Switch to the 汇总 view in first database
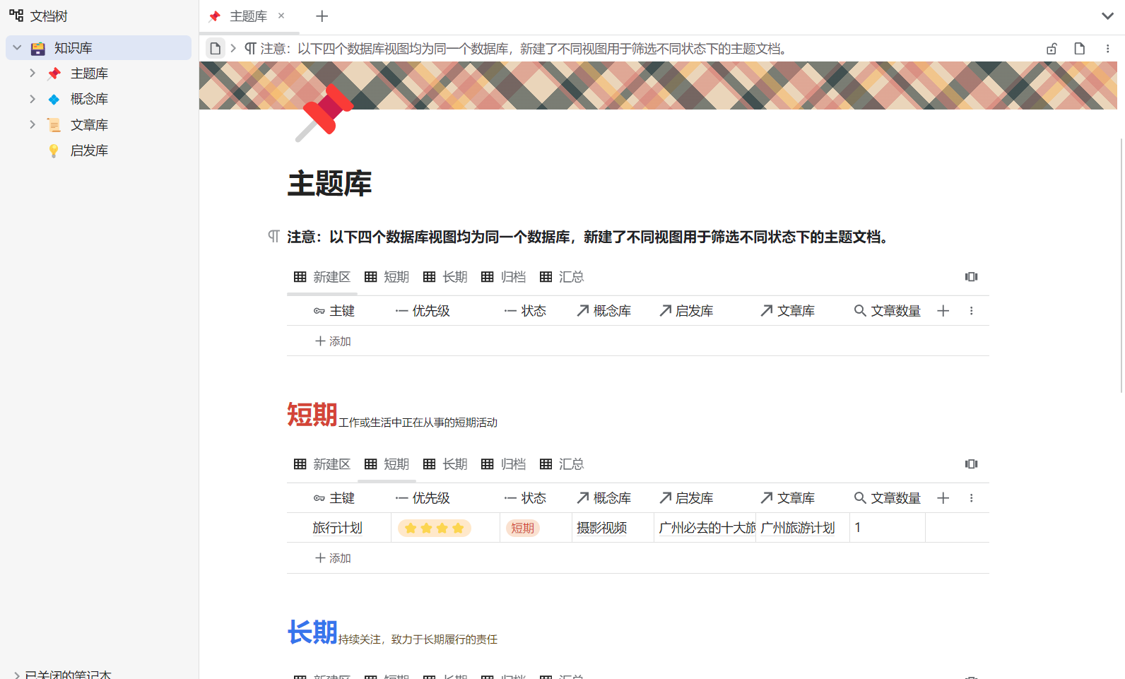This screenshot has width=1125, height=679. coord(562,277)
